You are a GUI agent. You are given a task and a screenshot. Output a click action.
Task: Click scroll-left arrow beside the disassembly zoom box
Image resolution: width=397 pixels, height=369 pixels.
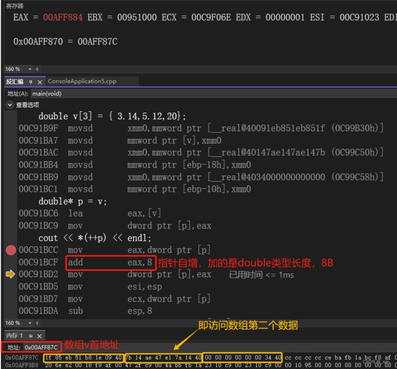[x=37, y=323]
